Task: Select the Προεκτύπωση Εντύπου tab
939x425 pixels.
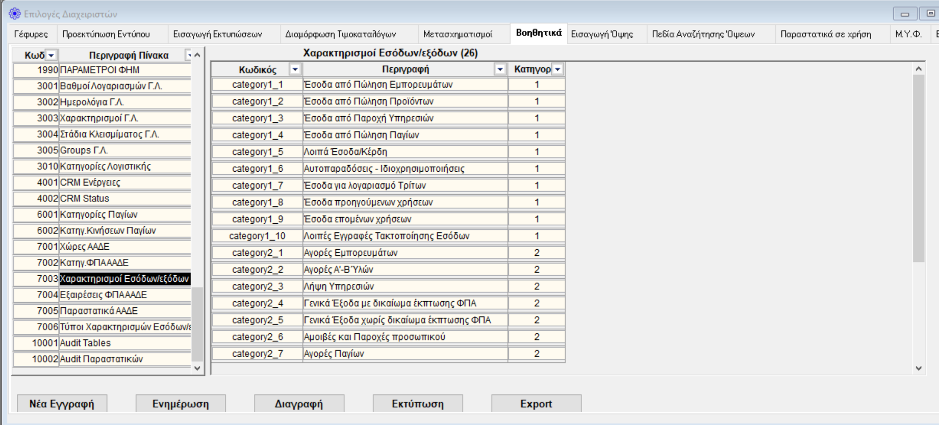Action: coord(106,34)
